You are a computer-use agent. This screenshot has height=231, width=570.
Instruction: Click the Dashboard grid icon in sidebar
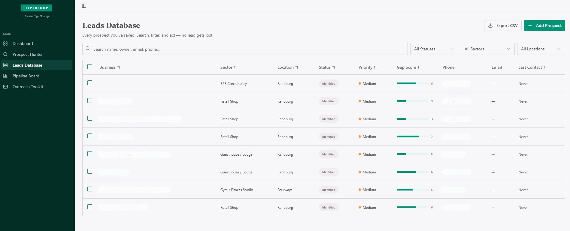[5, 43]
